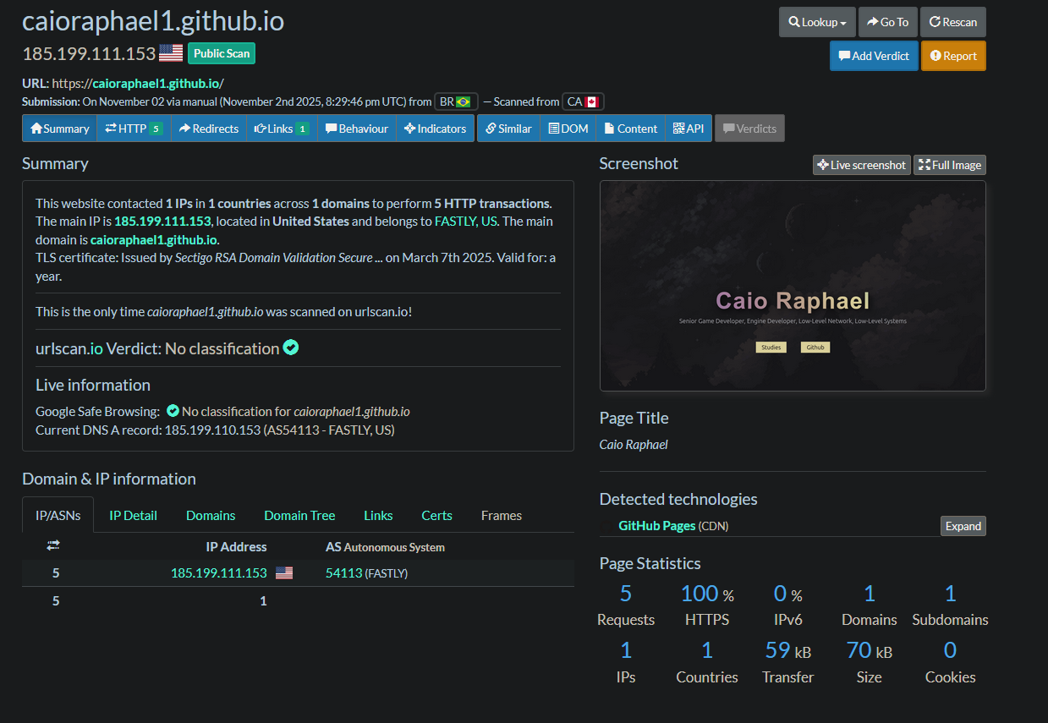Rescan the website with Rescan button

pos(952,22)
